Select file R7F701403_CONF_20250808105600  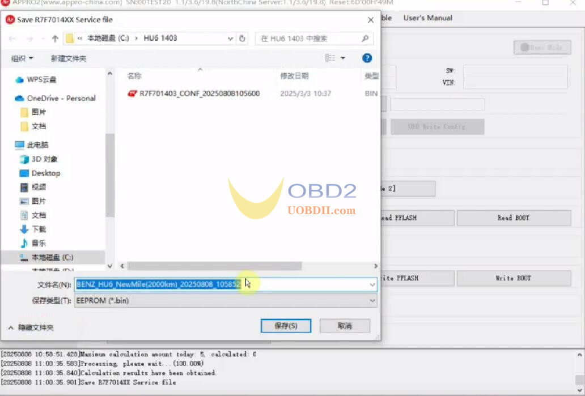pos(194,93)
